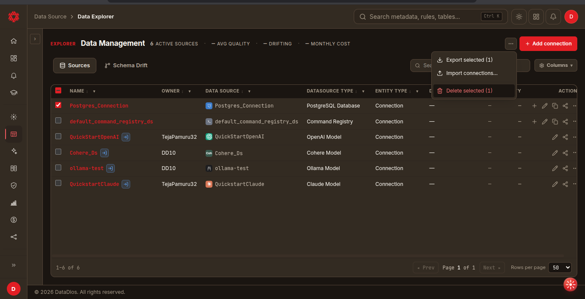The height and width of the screenshot is (299, 585).
Task: Open the Rows per page dropdown
Action: [x=560, y=267]
